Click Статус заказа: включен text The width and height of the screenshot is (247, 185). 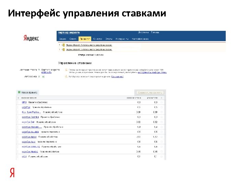coord(91,55)
